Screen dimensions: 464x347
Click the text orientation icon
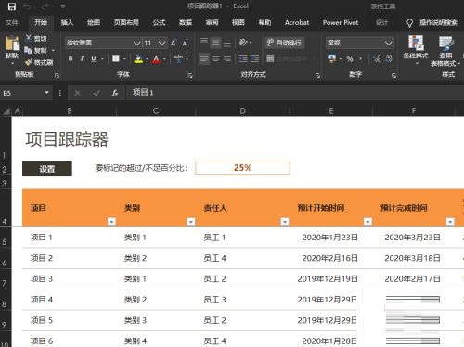(x=244, y=43)
